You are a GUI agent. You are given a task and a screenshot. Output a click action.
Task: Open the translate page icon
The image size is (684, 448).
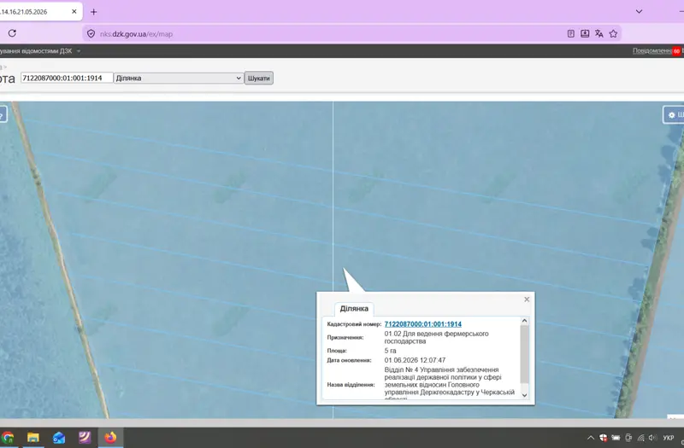click(599, 33)
